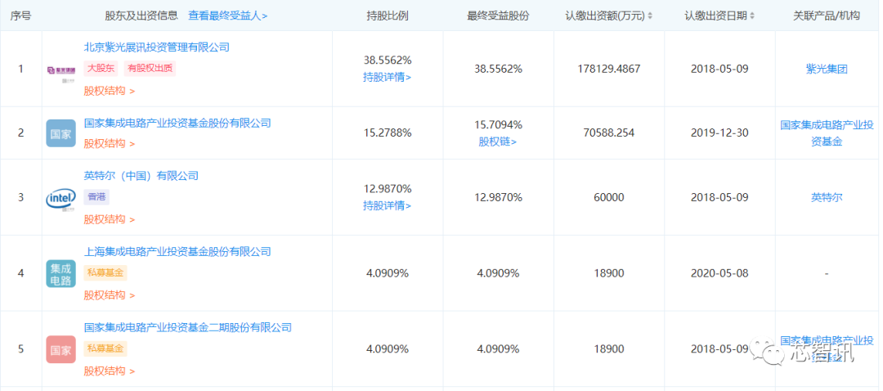This screenshot has width=883, height=391.
Task: Open related organization 紫光集团 link
Action: pyautogui.click(x=826, y=70)
